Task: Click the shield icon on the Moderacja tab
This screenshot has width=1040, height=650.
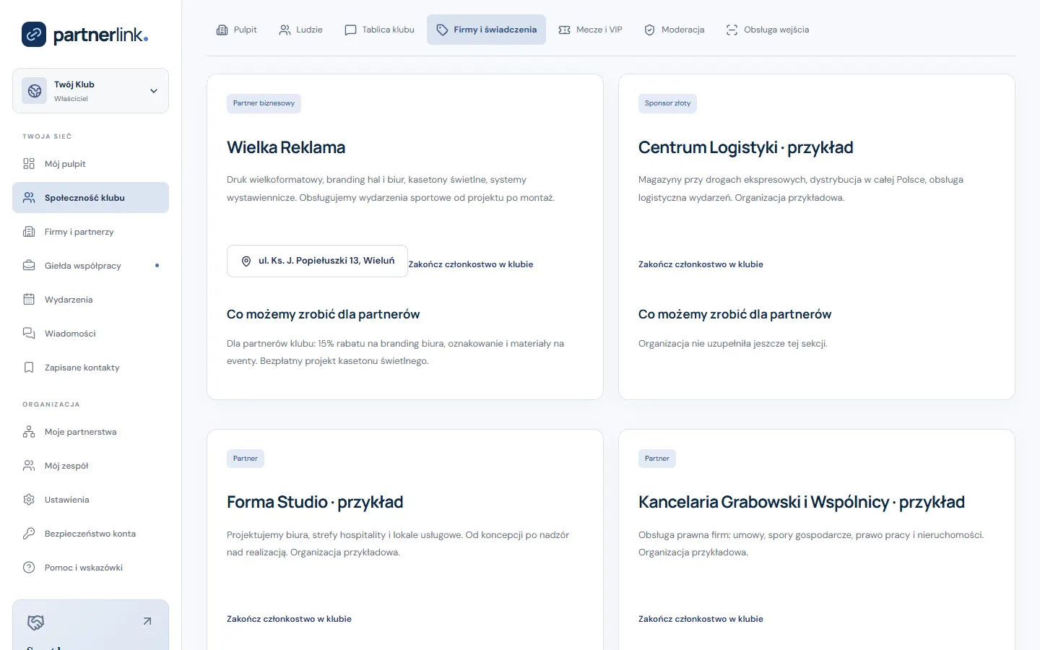Action: point(649,30)
